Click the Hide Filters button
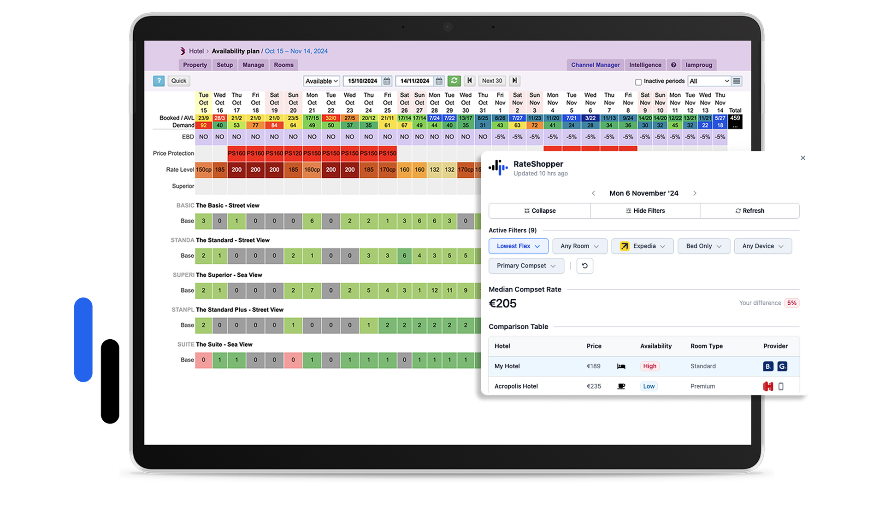 [x=645, y=211]
